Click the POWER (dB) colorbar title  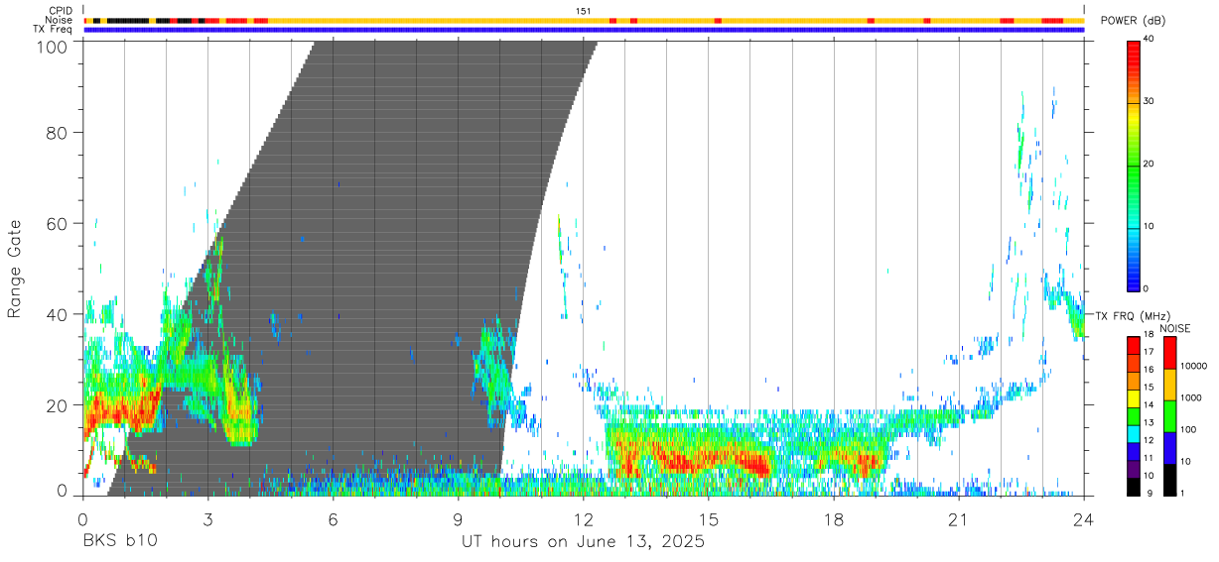click(x=1134, y=21)
